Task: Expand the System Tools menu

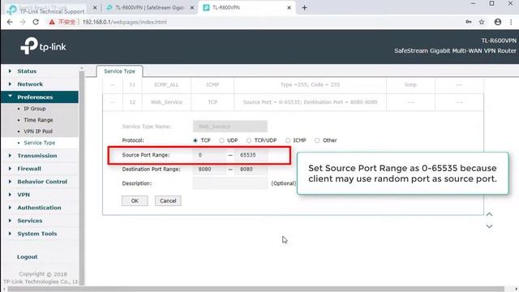Action: 37,234
